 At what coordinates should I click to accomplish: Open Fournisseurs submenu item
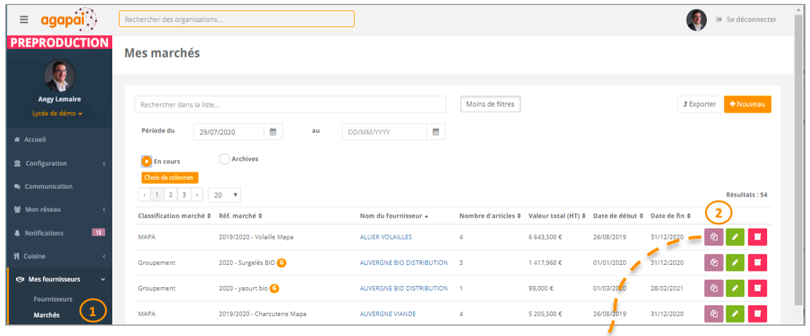coord(53,299)
